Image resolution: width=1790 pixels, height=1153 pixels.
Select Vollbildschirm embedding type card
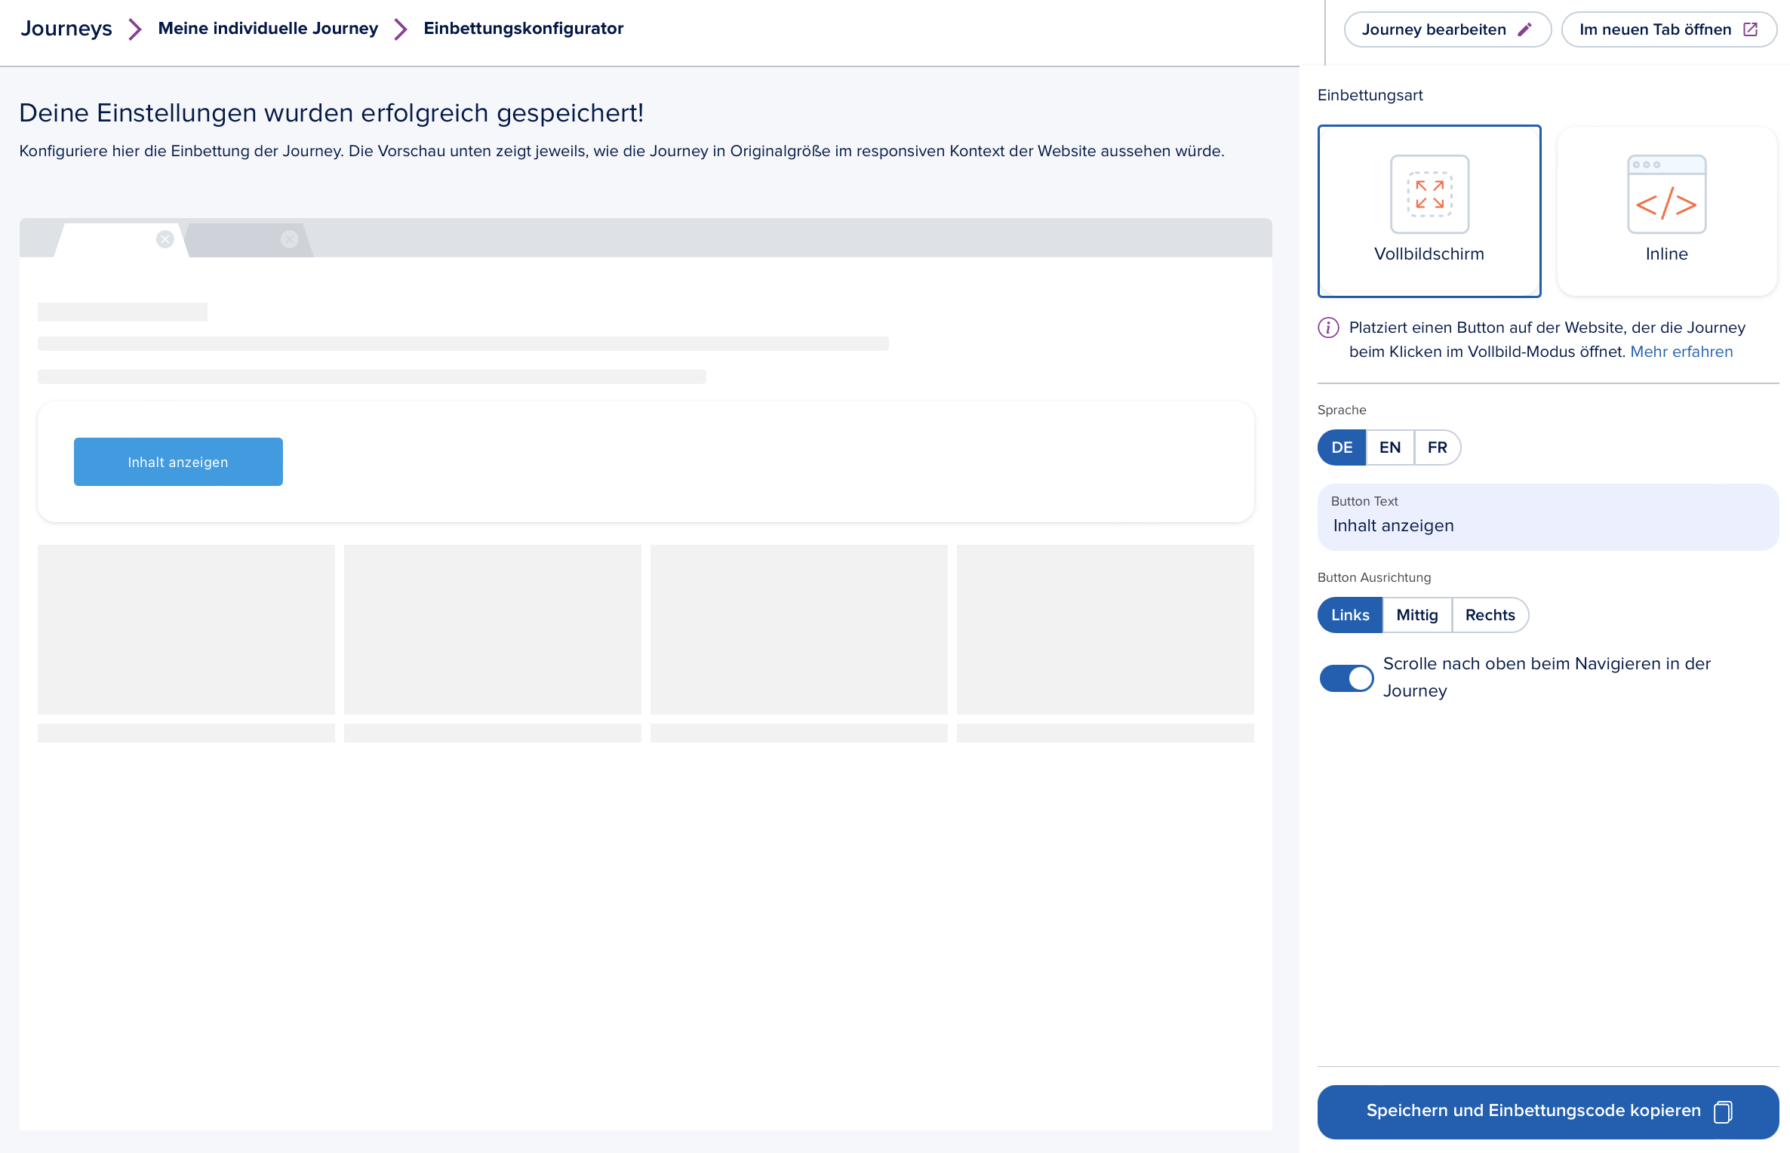[1429, 211]
